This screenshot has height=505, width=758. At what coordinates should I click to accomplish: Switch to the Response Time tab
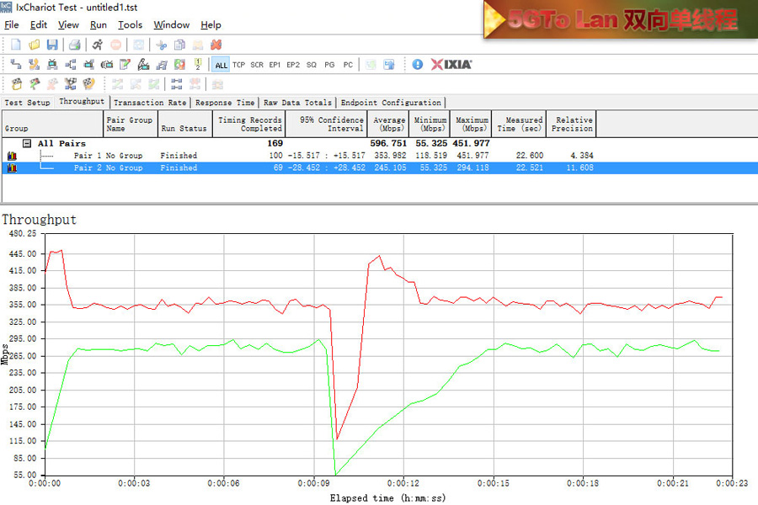pyautogui.click(x=225, y=103)
